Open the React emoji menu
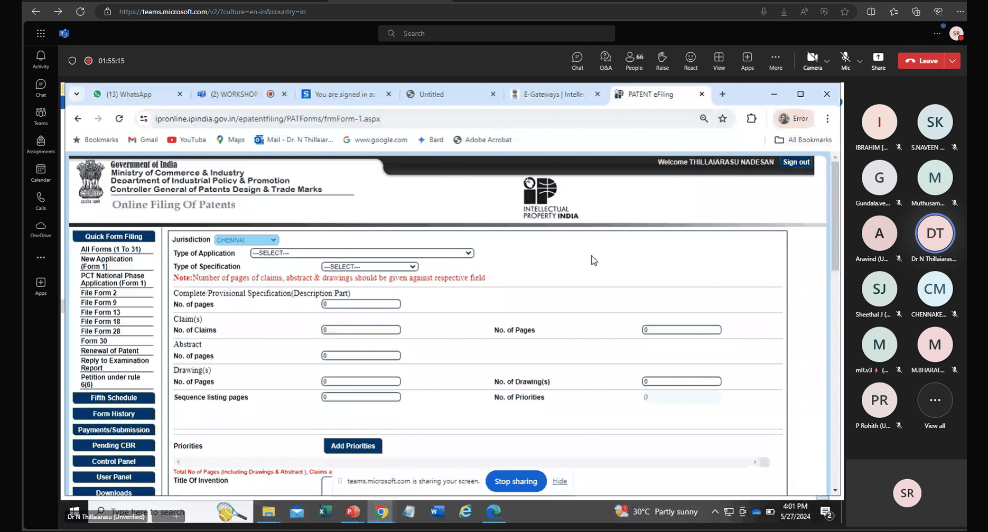The height and width of the screenshot is (532, 988). (691, 60)
